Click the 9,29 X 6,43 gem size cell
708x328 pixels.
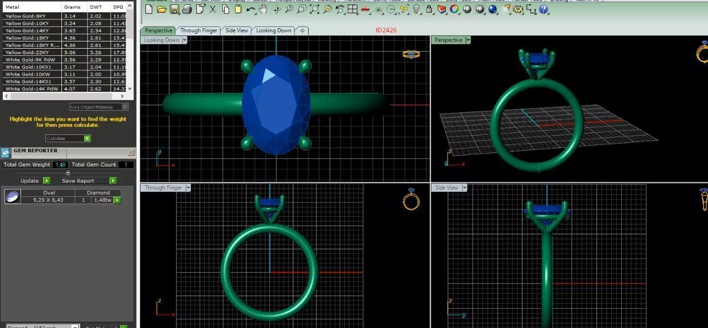[48, 200]
